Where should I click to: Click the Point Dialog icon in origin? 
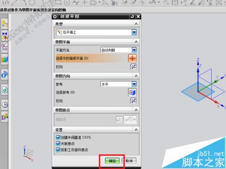coord(119,119)
